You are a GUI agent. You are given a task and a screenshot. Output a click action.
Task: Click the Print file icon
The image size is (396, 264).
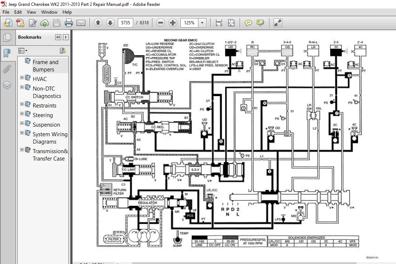tap(69, 23)
